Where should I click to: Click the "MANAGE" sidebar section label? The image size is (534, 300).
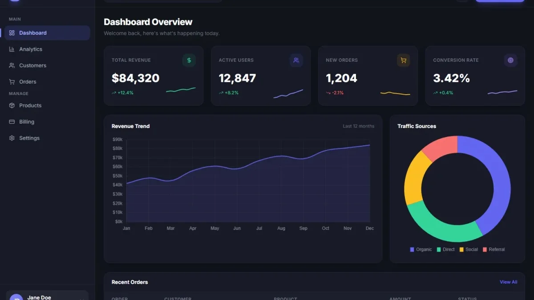point(19,94)
